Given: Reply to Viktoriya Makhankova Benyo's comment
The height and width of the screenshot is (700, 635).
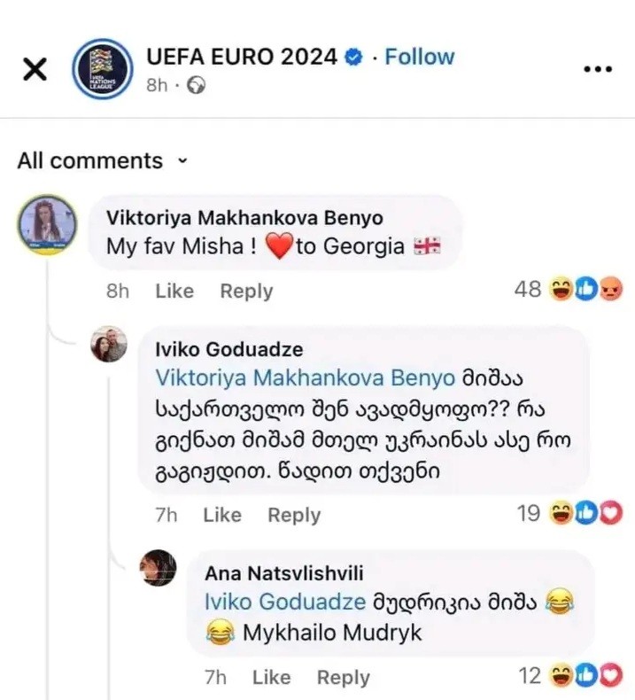Looking at the screenshot, I should (246, 291).
